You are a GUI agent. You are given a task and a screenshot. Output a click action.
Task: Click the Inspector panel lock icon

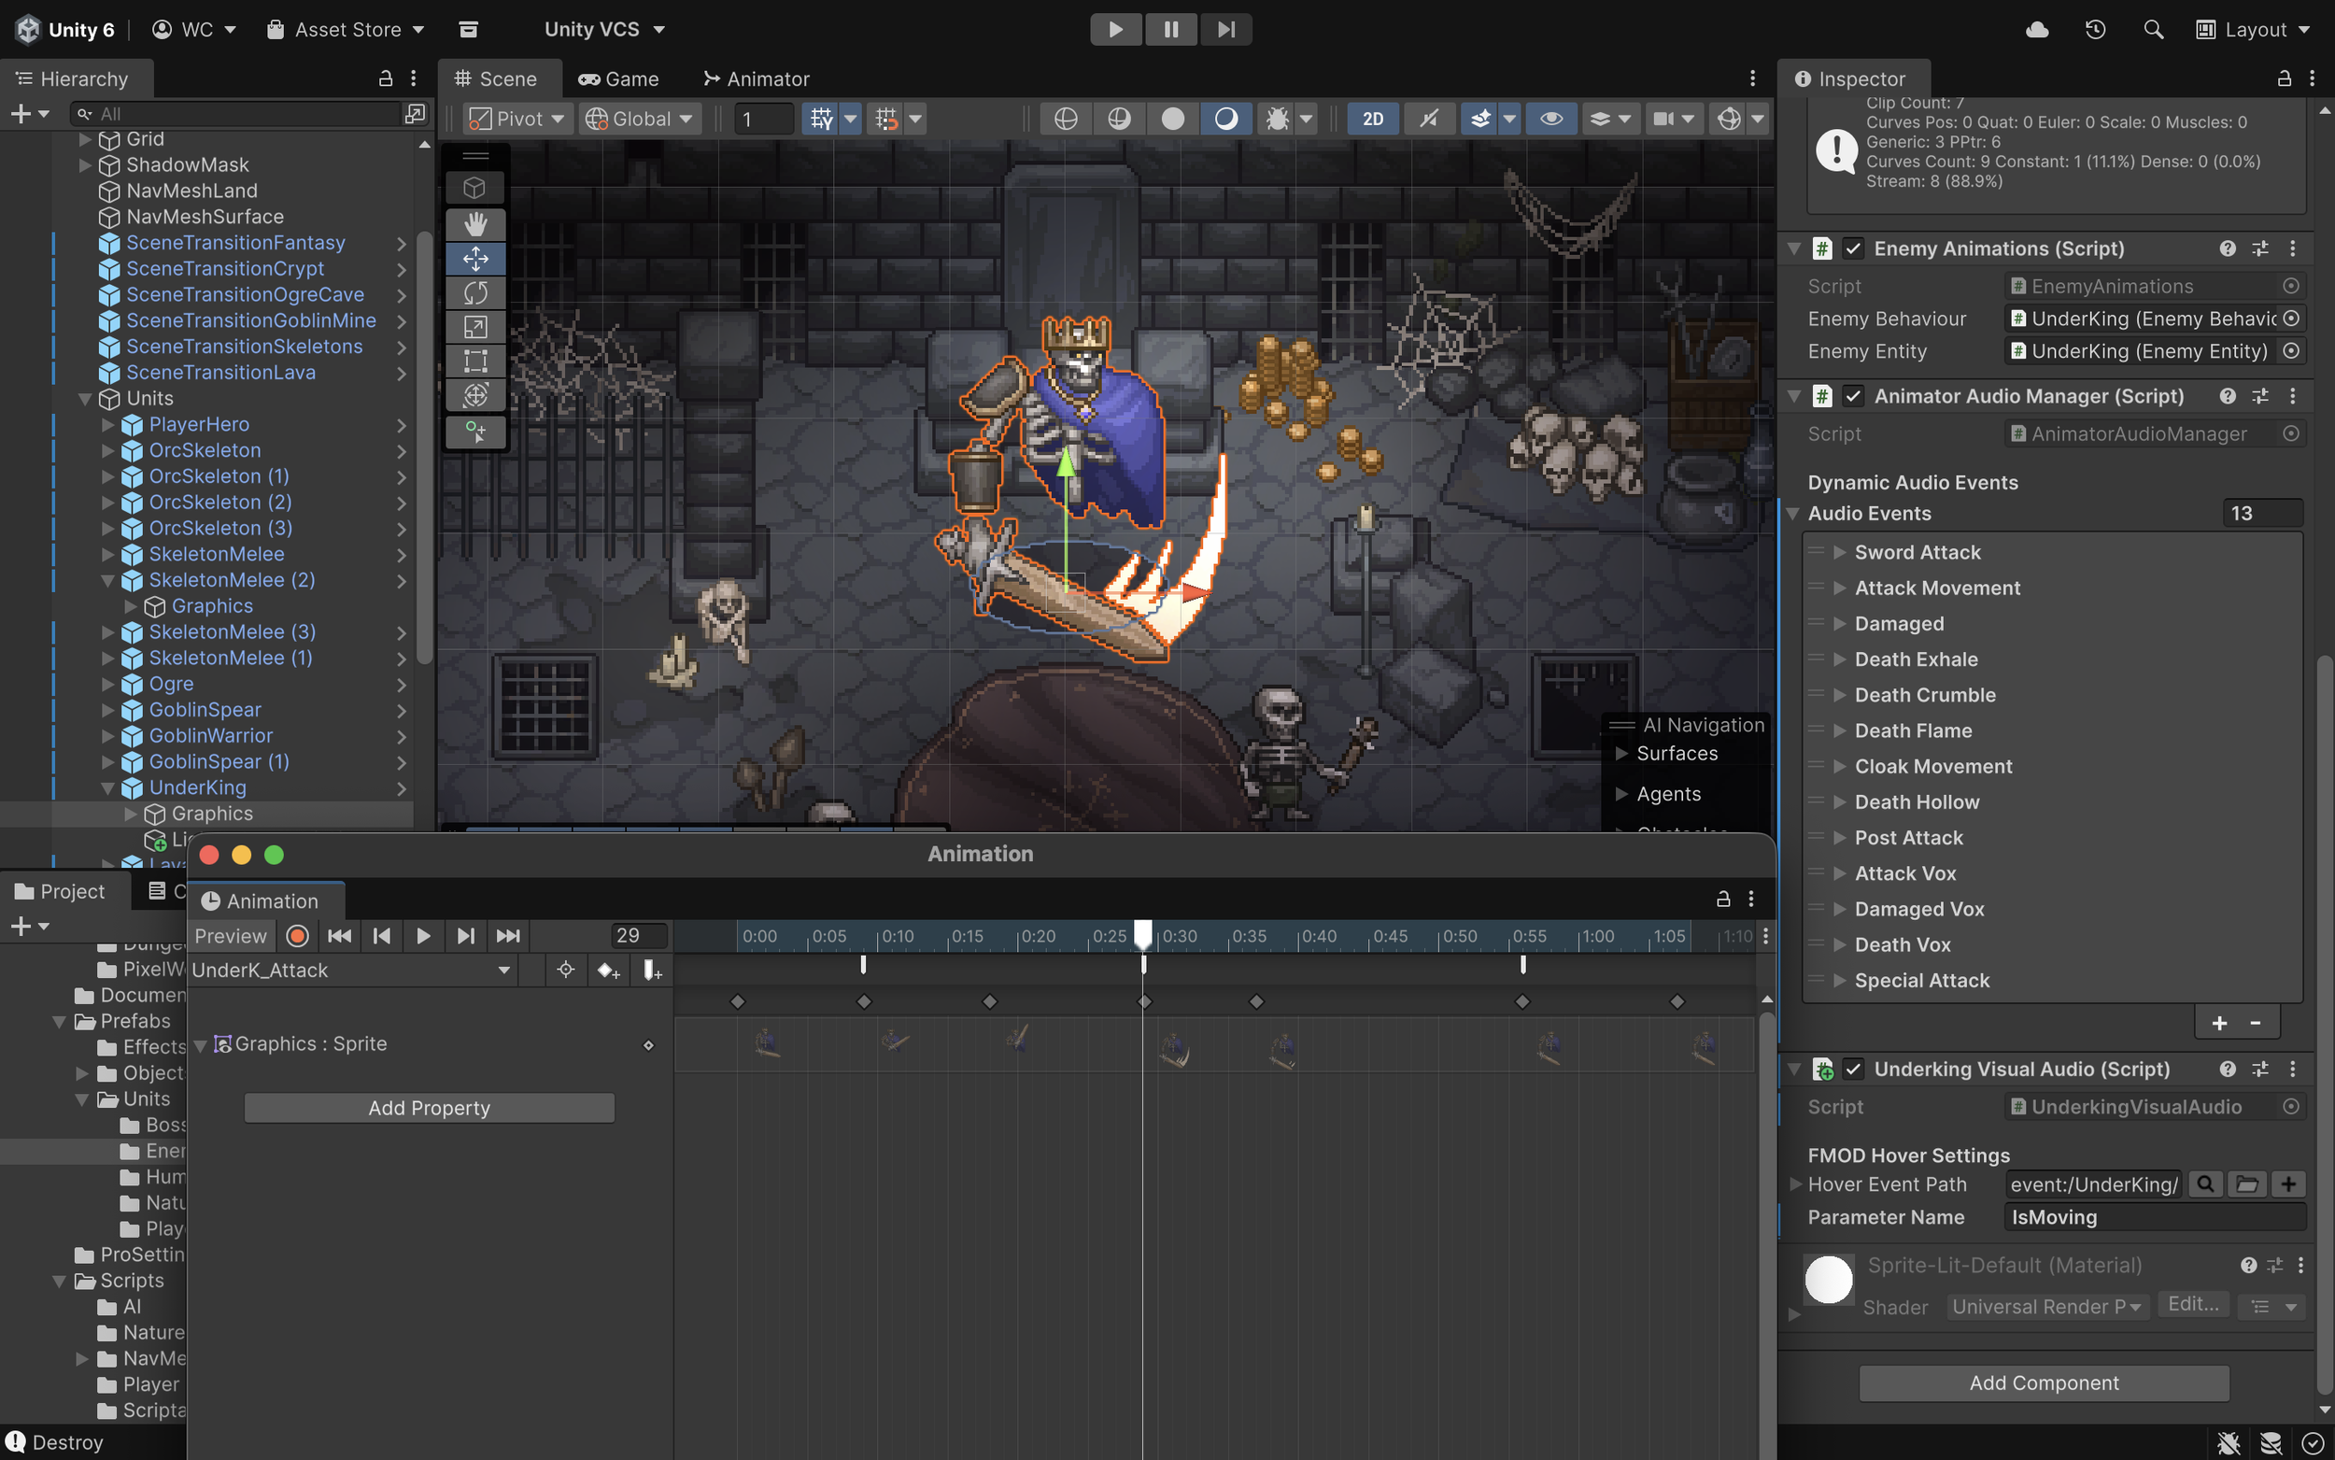pos(2284,78)
